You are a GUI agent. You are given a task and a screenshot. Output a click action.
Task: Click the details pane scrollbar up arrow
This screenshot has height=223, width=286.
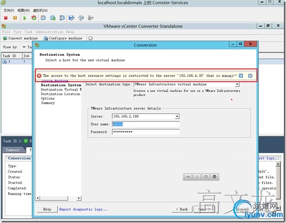coord(278,164)
